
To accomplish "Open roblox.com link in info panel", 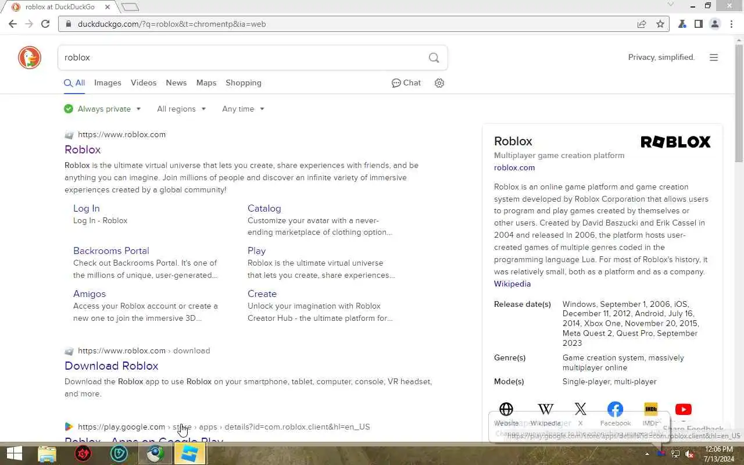I will [514, 167].
